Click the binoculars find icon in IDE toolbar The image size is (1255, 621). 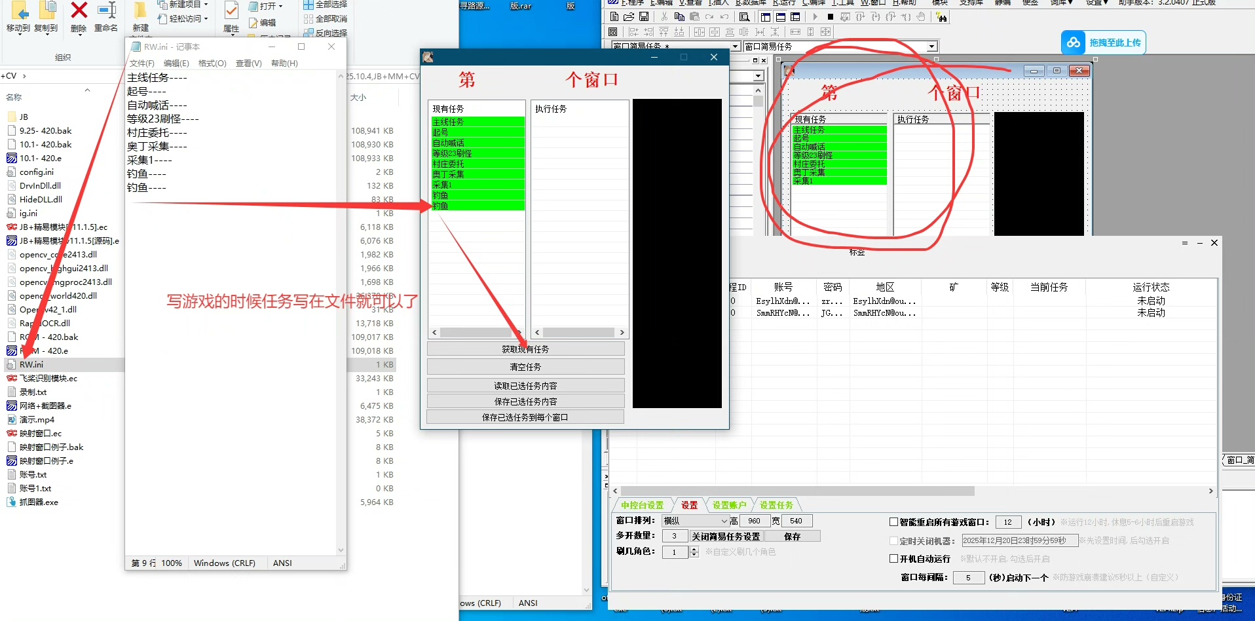coord(941,17)
